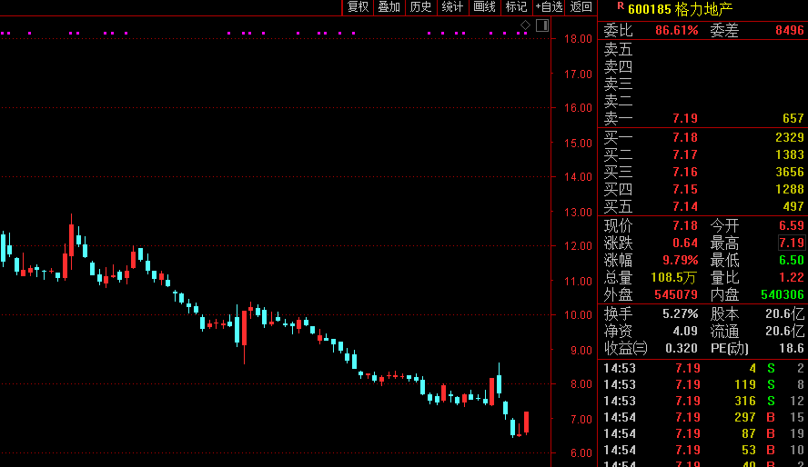808x467 pixels.
Task: Select the PE(动) value 18.6
Action: pyautogui.click(x=792, y=349)
